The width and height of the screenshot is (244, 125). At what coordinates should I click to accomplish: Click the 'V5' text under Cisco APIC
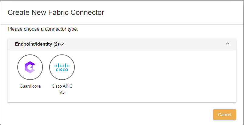pos(62,92)
